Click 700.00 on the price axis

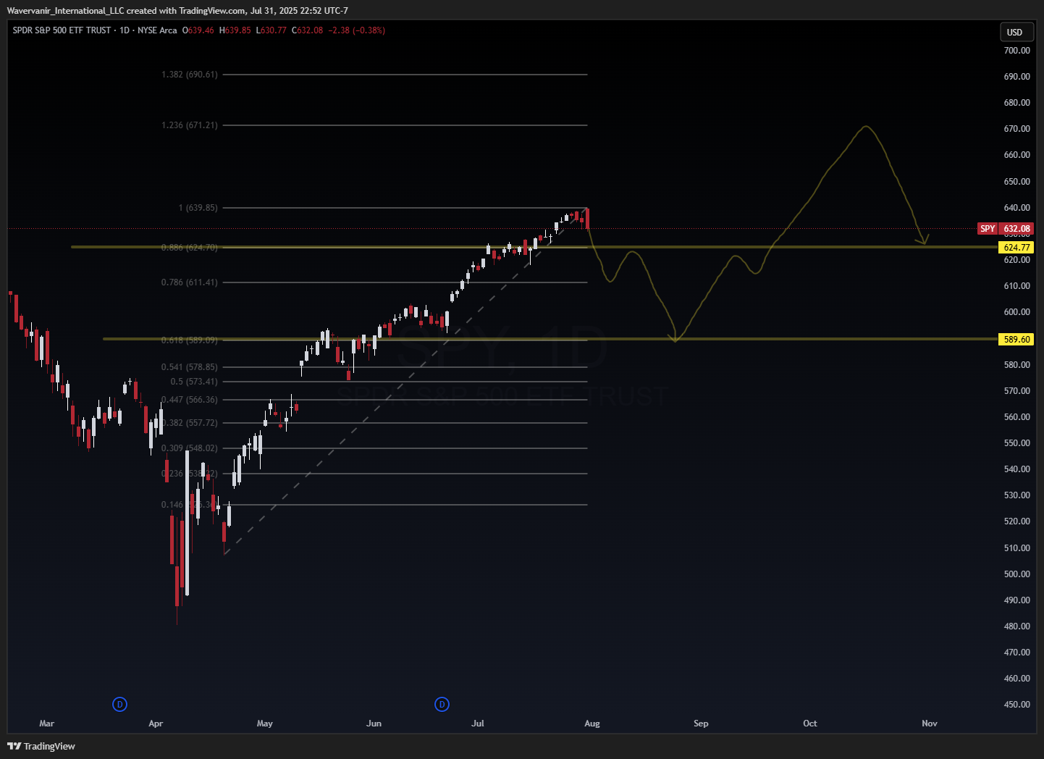pyautogui.click(x=1016, y=51)
